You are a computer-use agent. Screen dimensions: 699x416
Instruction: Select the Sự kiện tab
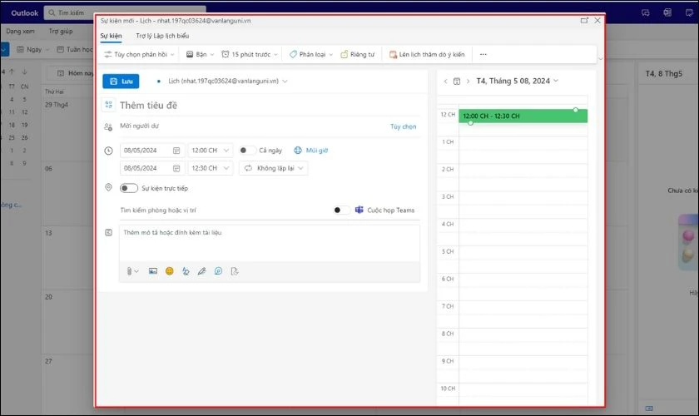click(x=111, y=36)
